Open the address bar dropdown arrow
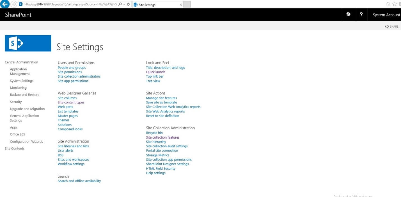This screenshot has width=401, height=197. pos(124,4)
